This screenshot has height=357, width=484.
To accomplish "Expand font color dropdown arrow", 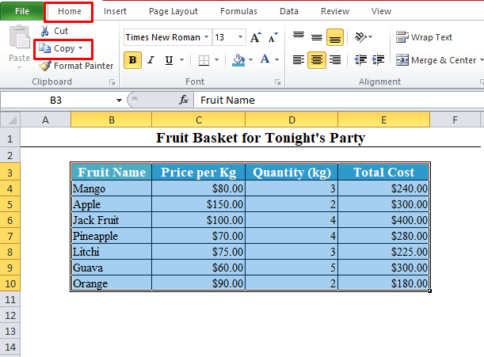I will click(x=277, y=60).
